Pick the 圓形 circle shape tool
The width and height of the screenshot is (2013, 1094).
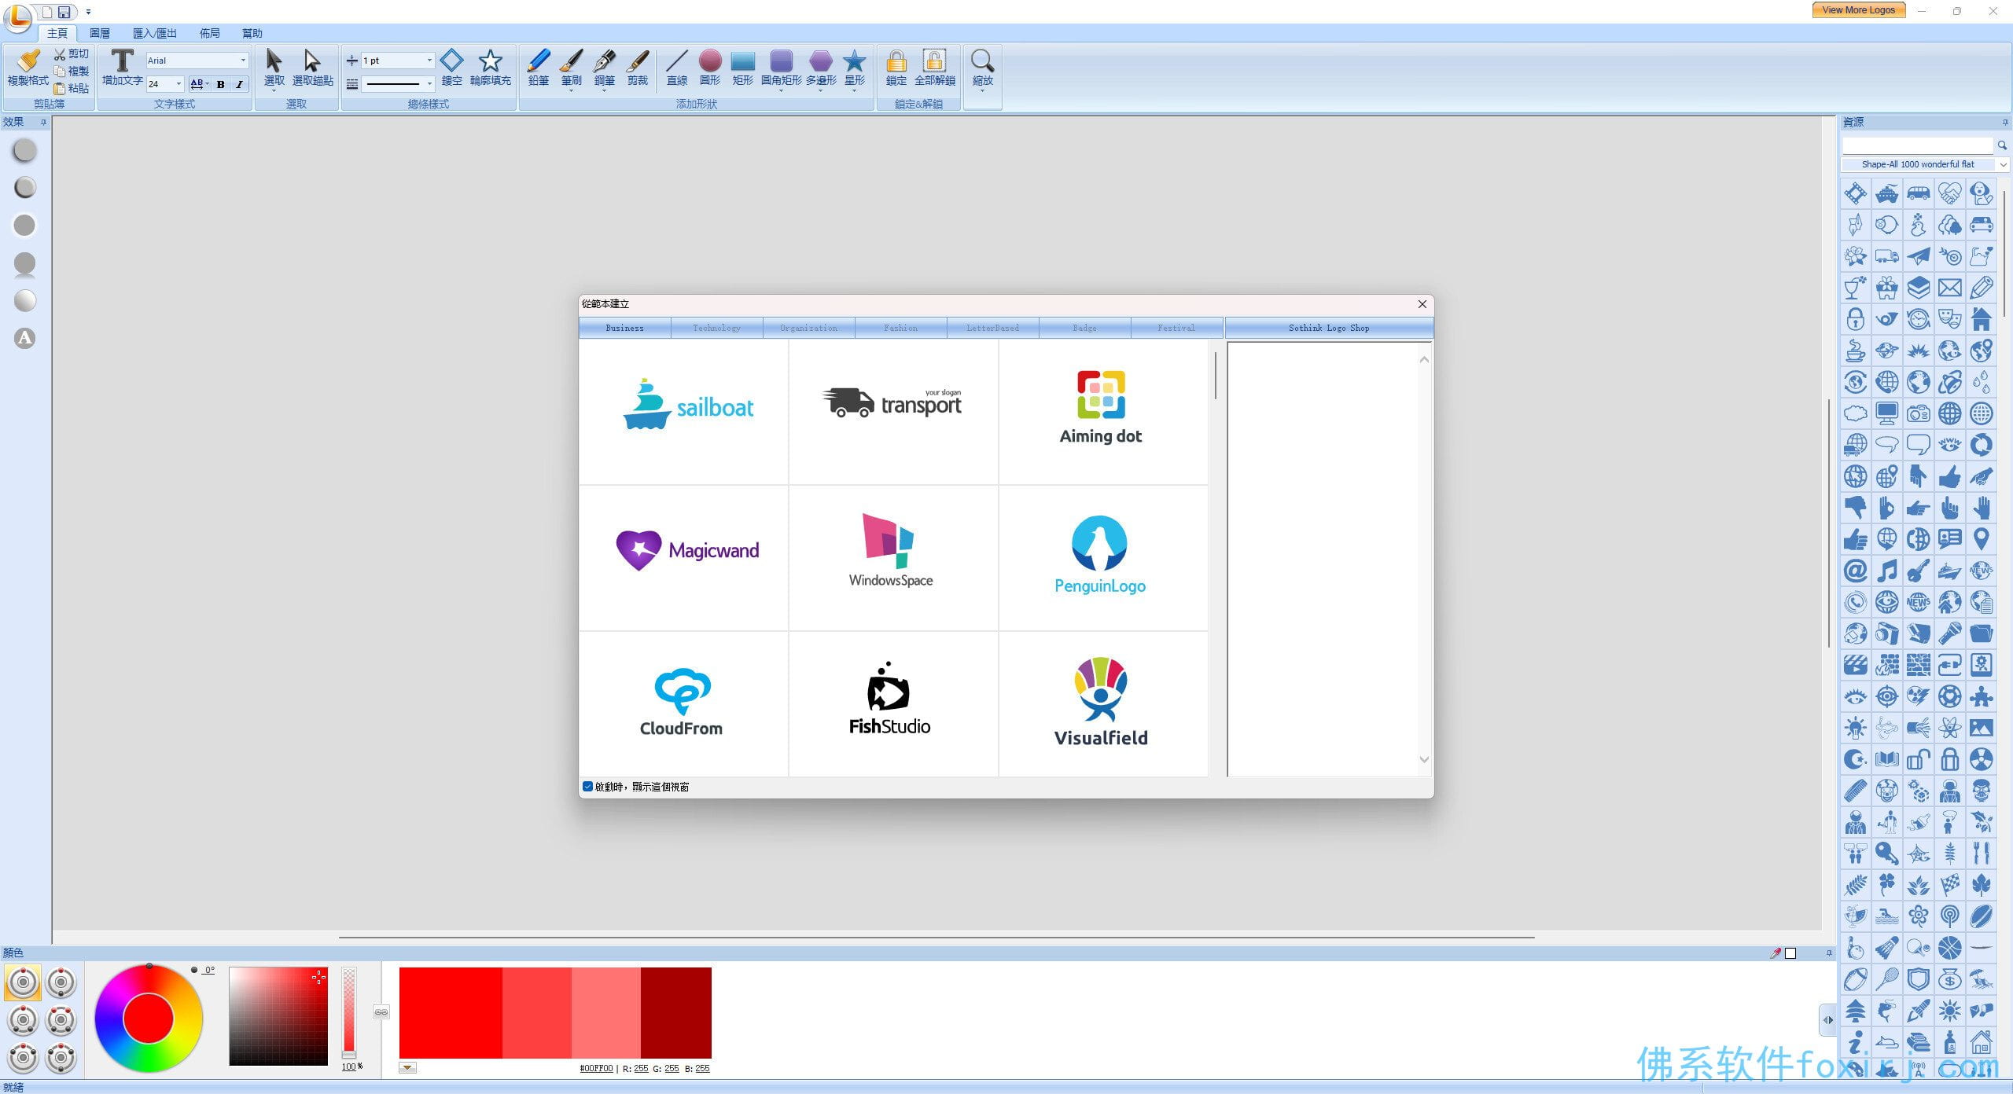[709, 68]
